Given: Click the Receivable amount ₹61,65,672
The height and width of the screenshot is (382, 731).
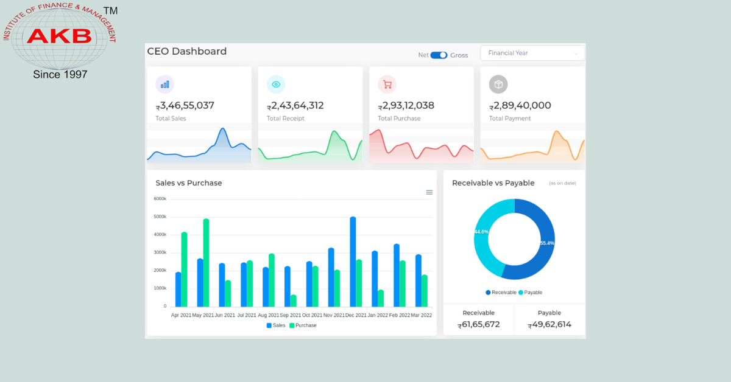Looking at the screenshot, I should coord(478,324).
